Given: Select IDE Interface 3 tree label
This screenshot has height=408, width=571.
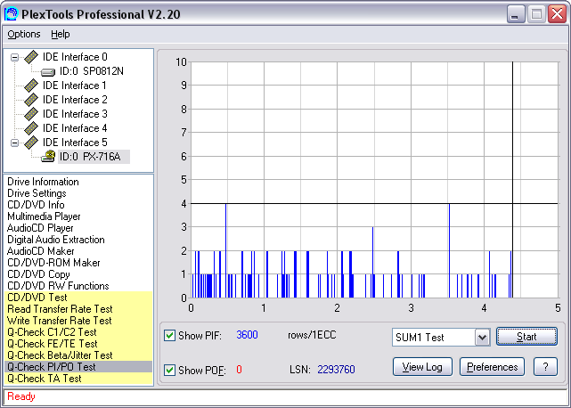Looking at the screenshot, I should click(75, 114).
